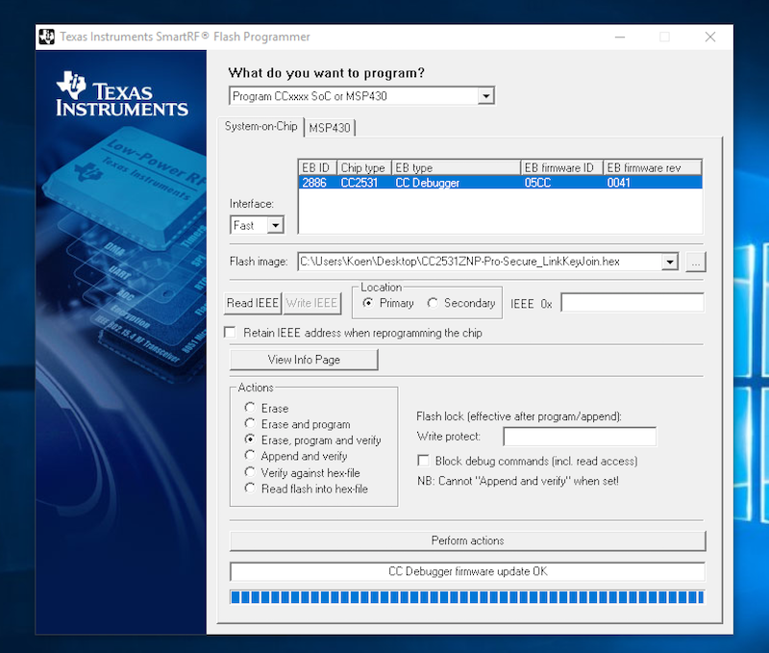Minimize the Flash Programmer window
This screenshot has height=653, width=769.
[620, 38]
